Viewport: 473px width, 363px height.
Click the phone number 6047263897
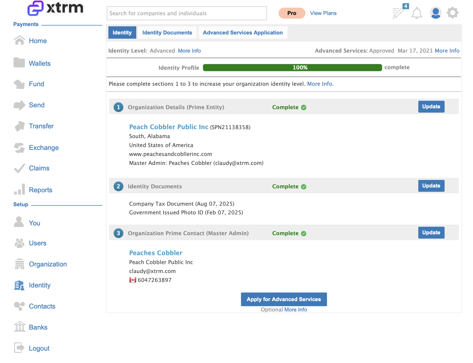tap(155, 280)
